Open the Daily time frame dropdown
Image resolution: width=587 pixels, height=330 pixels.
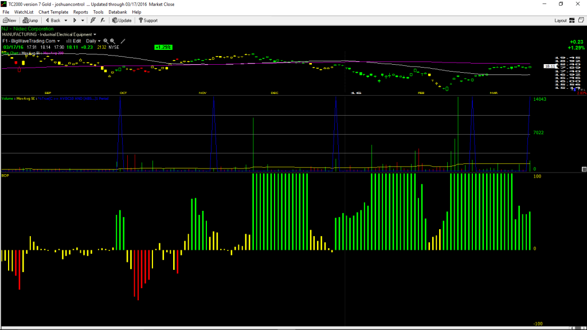coord(93,41)
